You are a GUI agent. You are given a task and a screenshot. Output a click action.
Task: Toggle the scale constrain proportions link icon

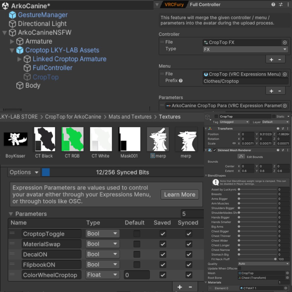pyautogui.click(x=234, y=144)
